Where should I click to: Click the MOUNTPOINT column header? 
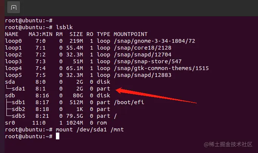(x=130, y=34)
